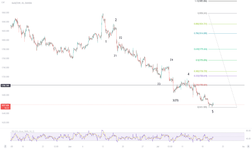Select the wave label 2 annotation
The height and width of the screenshot is (149, 252).
(116, 20)
